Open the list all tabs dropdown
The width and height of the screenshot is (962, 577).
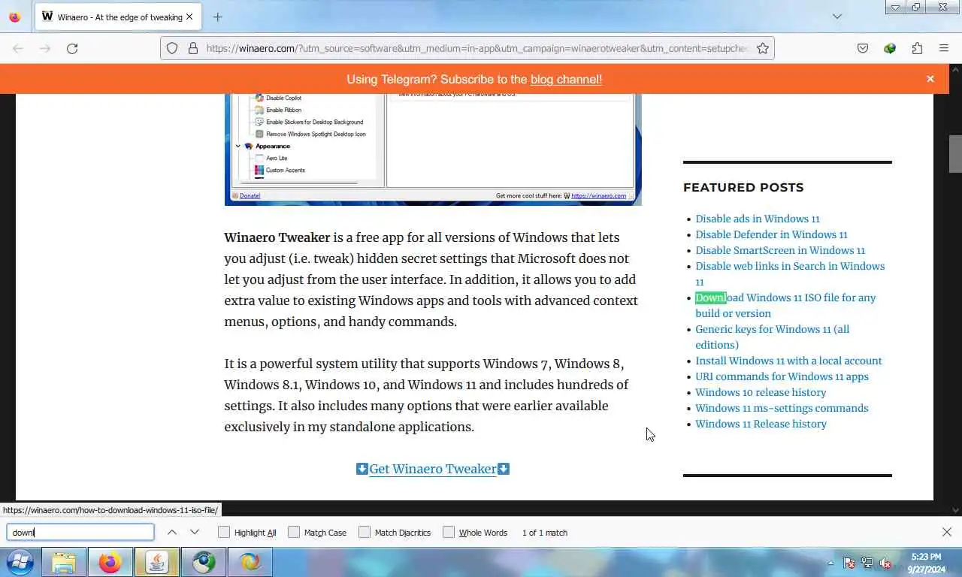tap(837, 17)
